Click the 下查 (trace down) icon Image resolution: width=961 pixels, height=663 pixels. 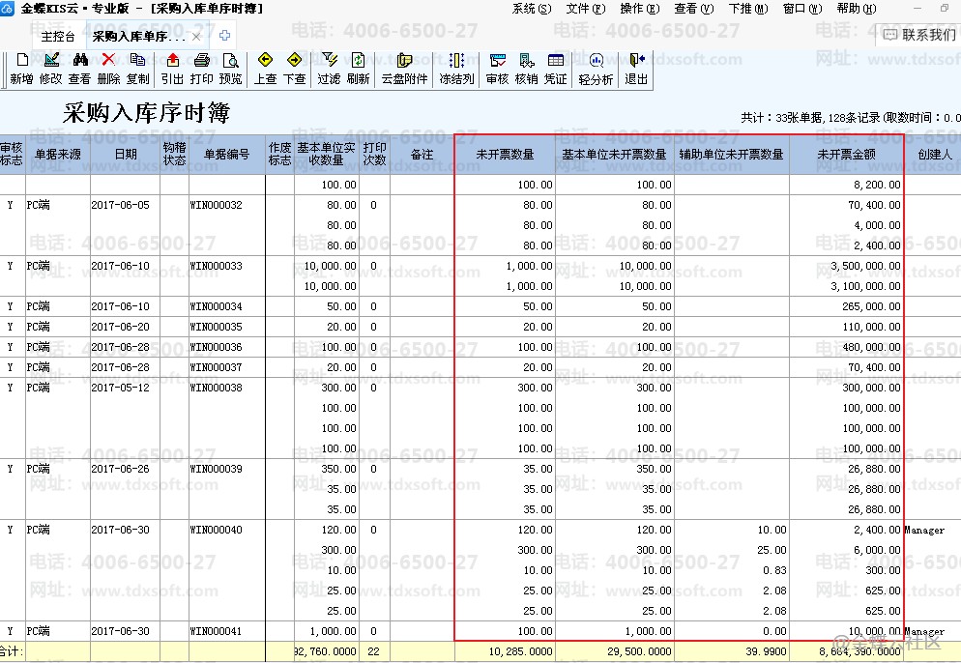click(294, 59)
